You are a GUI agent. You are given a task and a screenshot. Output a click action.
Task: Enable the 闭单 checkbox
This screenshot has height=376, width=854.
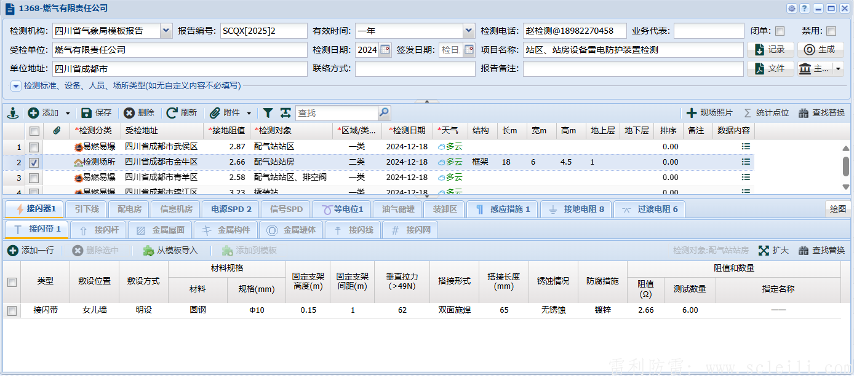[x=780, y=31]
